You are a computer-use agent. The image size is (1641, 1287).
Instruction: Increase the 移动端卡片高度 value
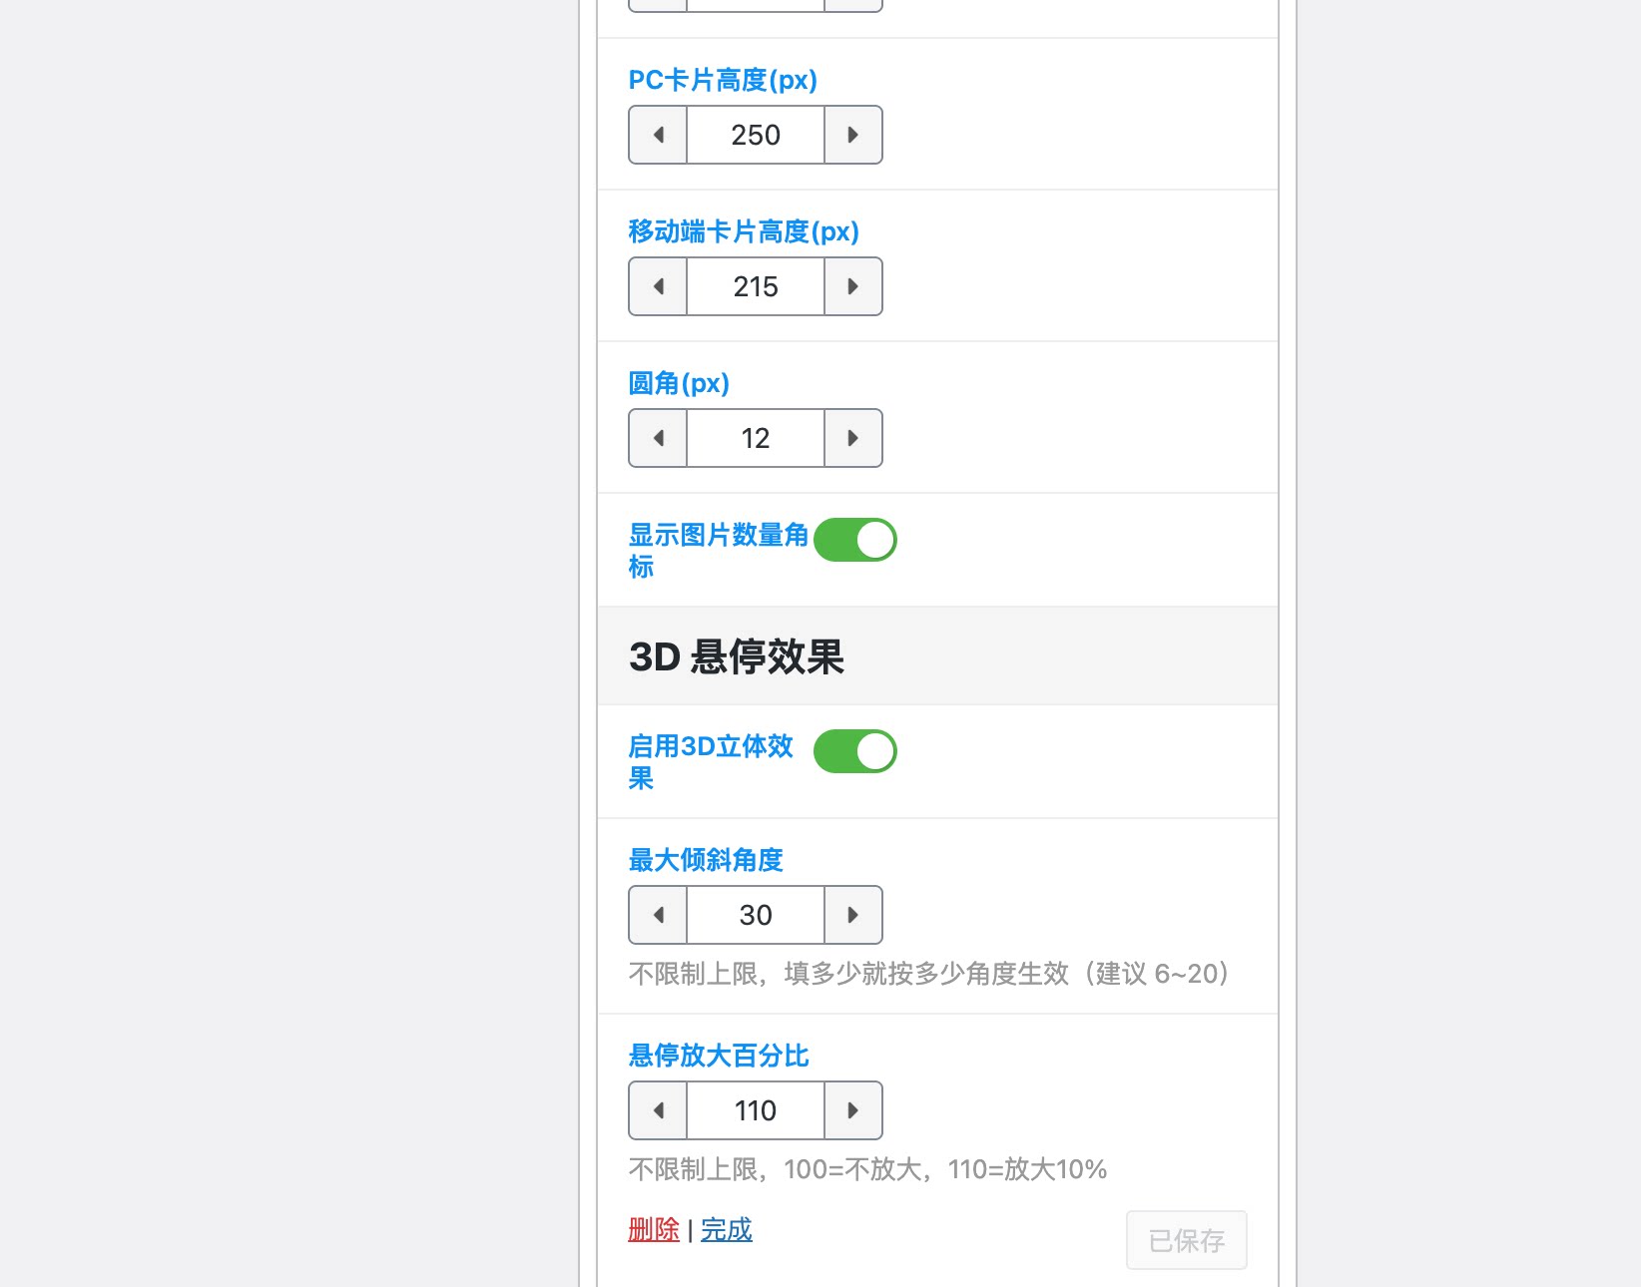852,286
